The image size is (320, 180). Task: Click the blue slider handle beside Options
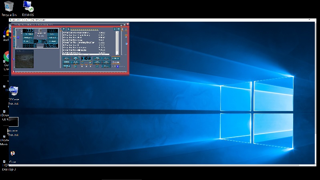tap(117, 67)
